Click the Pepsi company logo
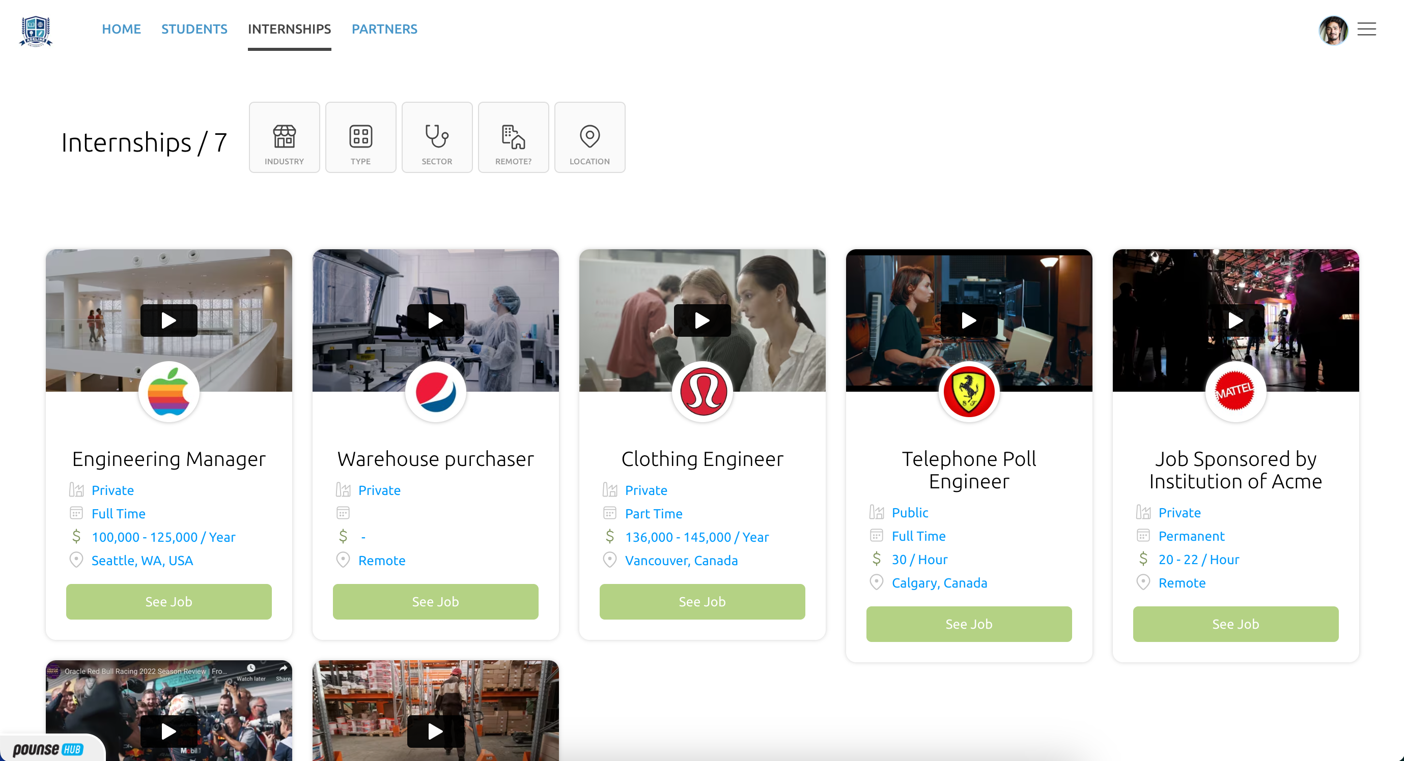This screenshot has width=1404, height=761. [x=435, y=392]
